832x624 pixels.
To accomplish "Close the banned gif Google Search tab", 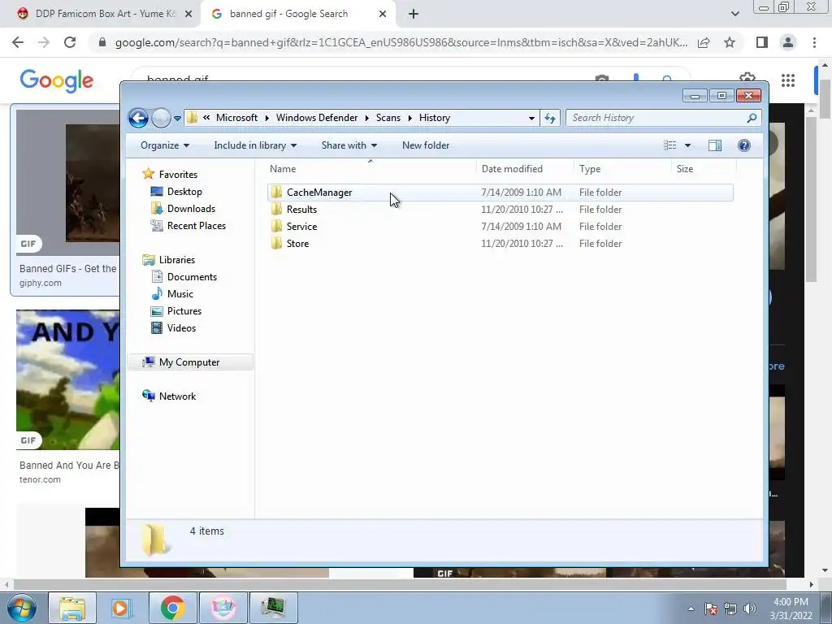I will point(383,14).
